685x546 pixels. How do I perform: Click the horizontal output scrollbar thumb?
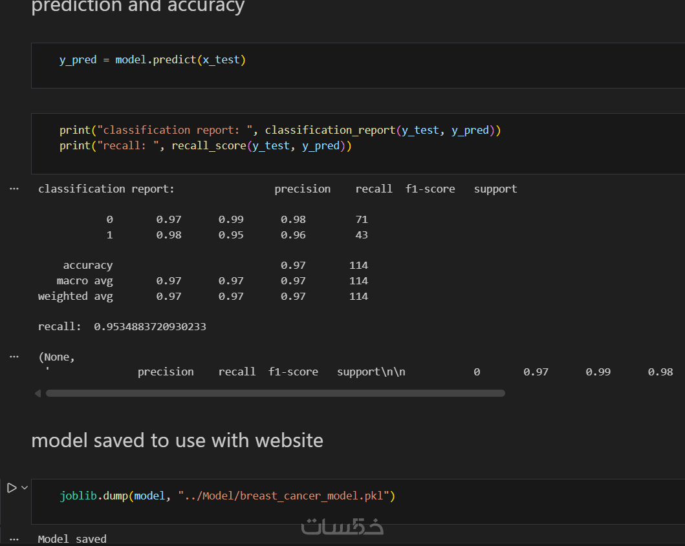click(x=275, y=393)
